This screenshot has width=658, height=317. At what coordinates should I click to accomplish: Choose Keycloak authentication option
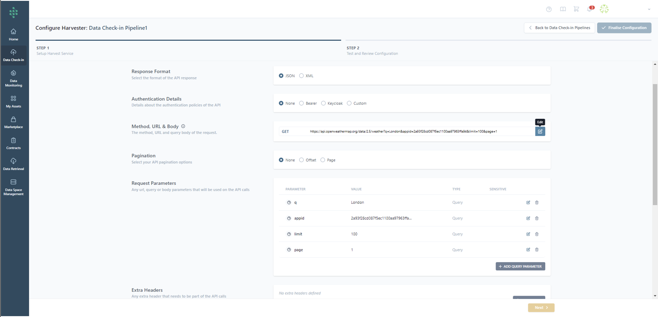(x=324, y=103)
